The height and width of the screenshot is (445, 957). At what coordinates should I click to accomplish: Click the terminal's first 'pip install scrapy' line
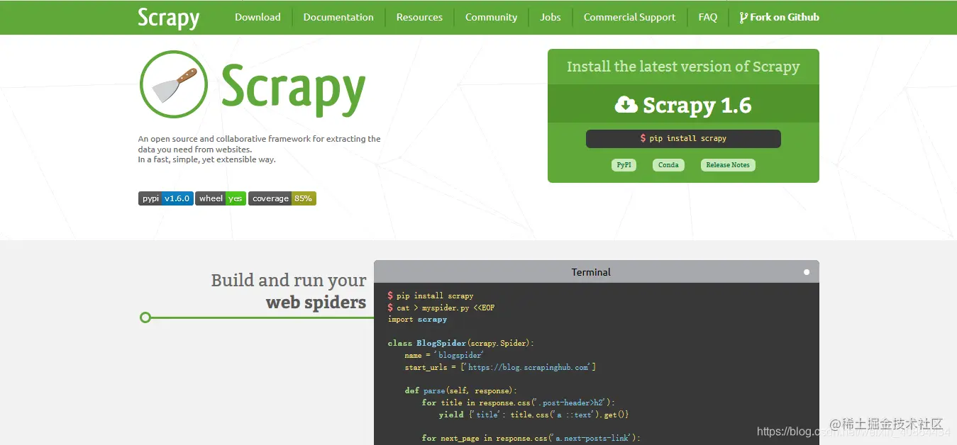coord(431,295)
